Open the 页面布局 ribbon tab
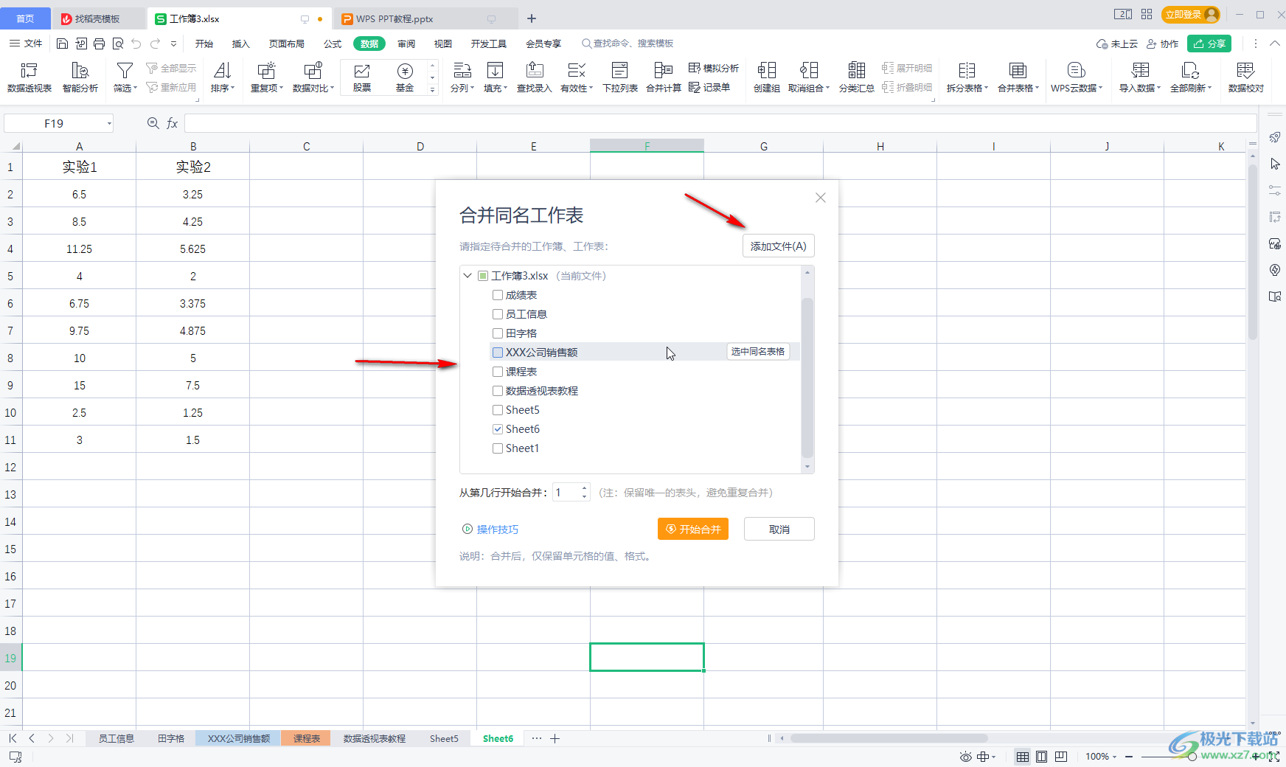 pos(287,44)
